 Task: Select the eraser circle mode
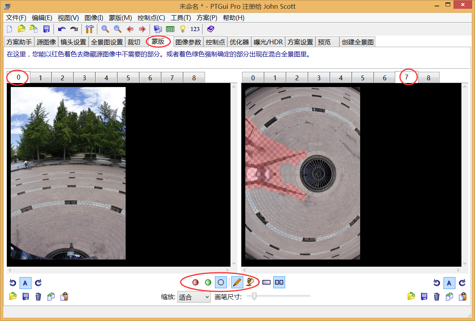click(x=221, y=282)
